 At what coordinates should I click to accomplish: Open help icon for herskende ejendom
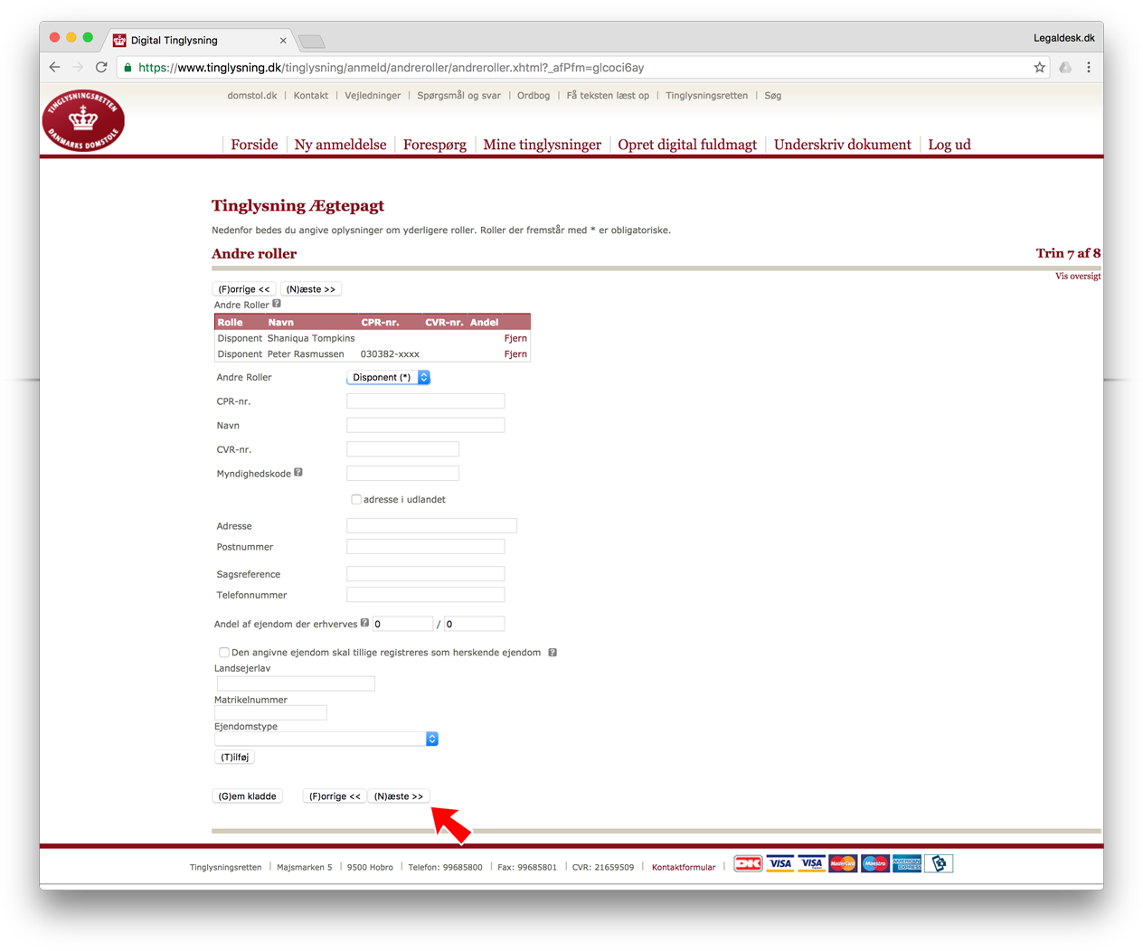coord(553,652)
